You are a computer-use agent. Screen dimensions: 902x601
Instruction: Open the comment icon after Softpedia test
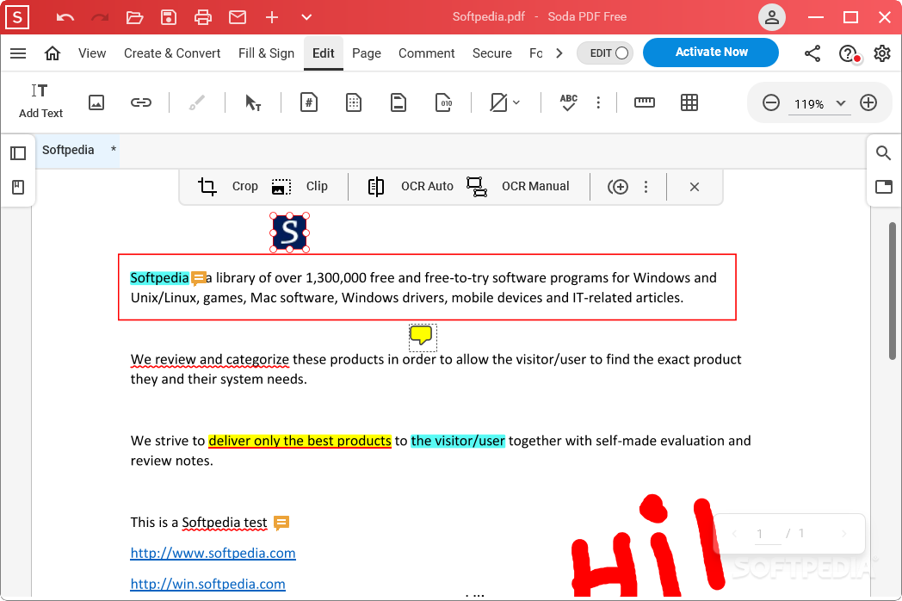(281, 523)
